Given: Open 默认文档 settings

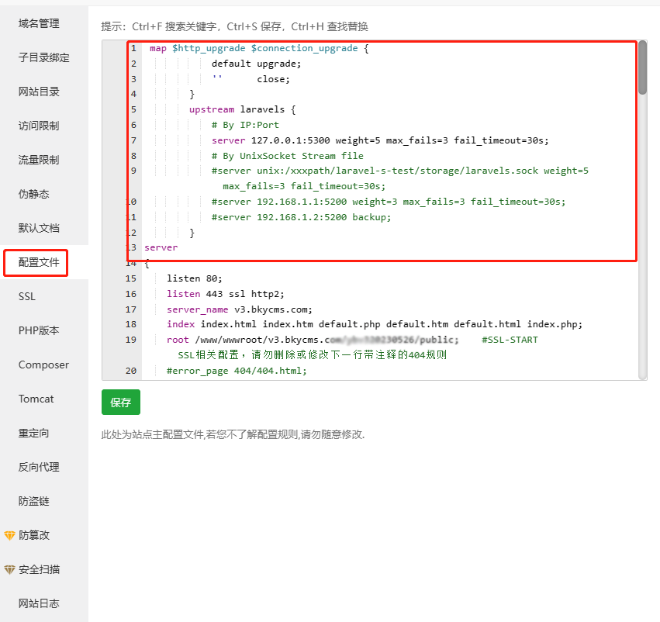Looking at the screenshot, I should pyautogui.click(x=39, y=228).
